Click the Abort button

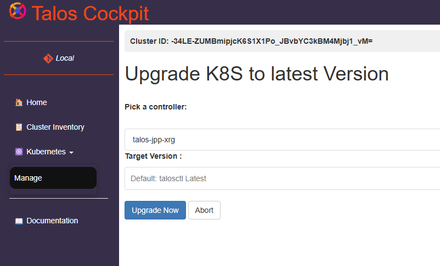[204, 210]
